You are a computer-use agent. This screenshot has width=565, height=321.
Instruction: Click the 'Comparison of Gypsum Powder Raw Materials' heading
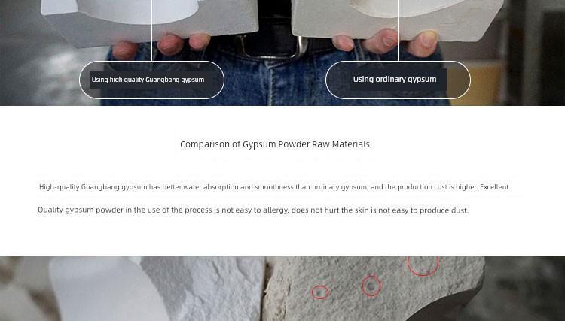click(275, 144)
